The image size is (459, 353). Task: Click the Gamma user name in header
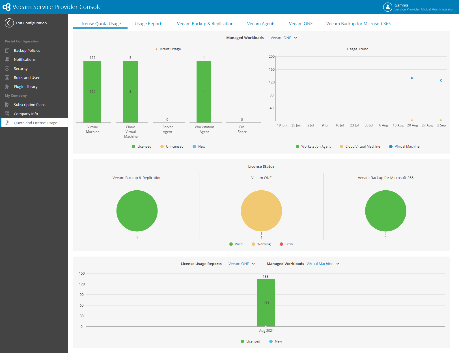pyautogui.click(x=401, y=5)
